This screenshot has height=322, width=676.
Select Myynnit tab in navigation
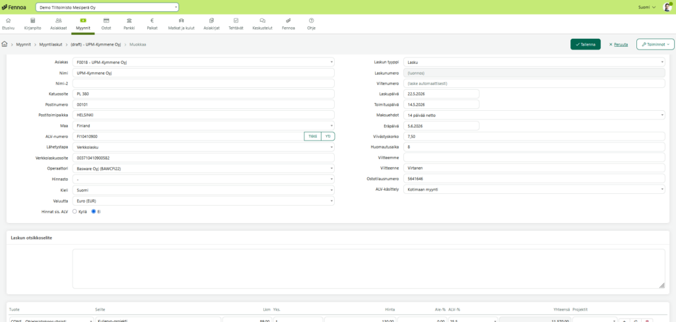[83, 24]
